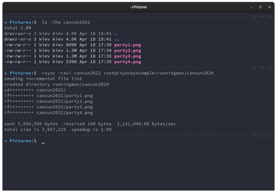Click the party4.png filename in listing

click(128, 62)
